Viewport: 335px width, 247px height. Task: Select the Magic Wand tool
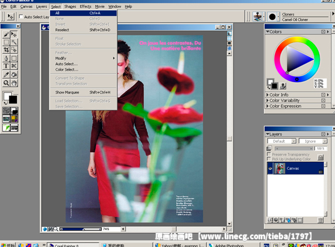pyautogui.click(x=14, y=42)
